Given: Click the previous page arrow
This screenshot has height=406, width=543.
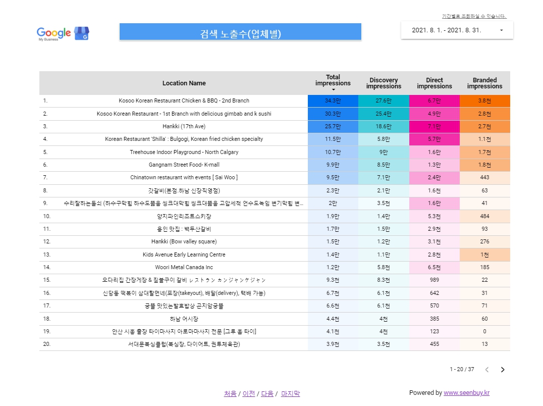Looking at the screenshot, I should [x=486, y=370].
